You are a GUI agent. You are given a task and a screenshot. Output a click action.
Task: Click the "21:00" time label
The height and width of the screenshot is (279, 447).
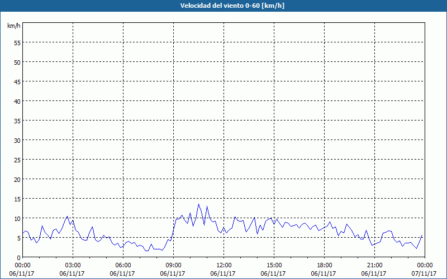tap(374, 266)
